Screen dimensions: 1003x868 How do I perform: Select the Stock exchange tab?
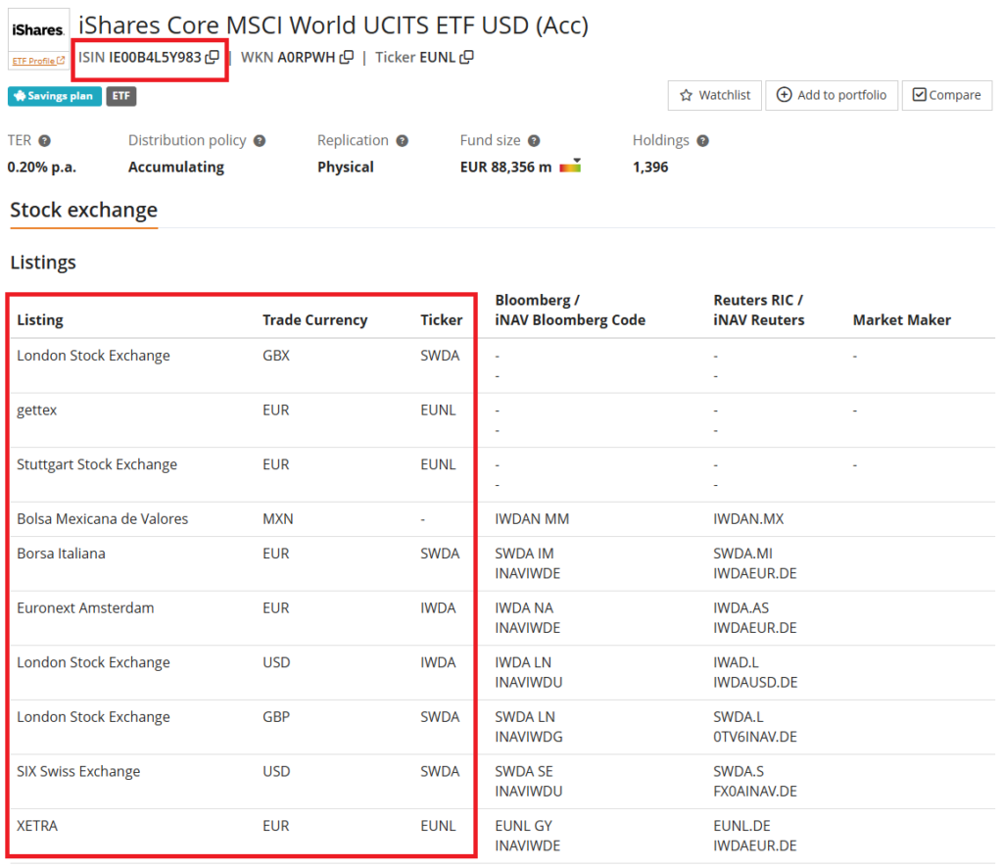84,211
